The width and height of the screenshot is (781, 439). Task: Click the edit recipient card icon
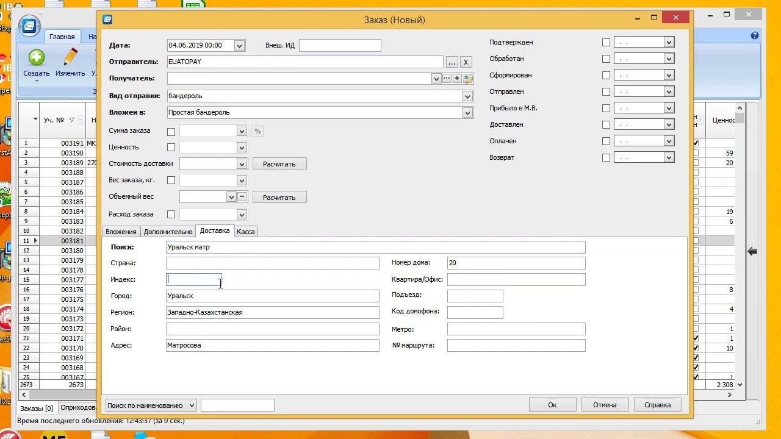468,79
